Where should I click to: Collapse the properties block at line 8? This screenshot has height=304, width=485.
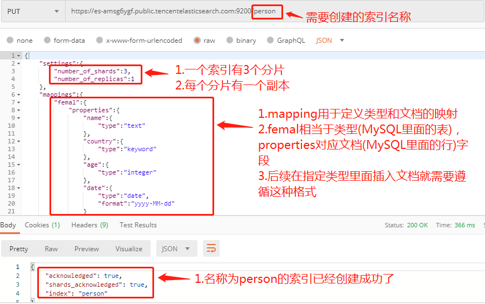(x=19, y=110)
